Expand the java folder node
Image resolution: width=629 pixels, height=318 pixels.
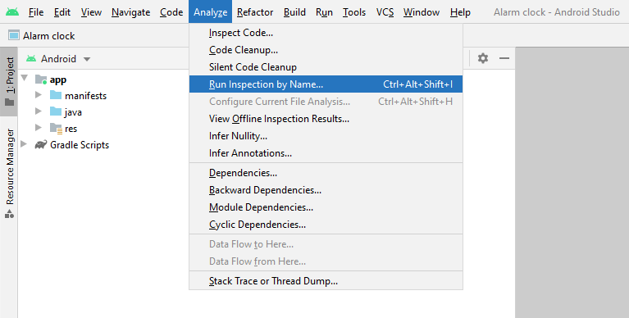pyautogui.click(x=39, y=111)
